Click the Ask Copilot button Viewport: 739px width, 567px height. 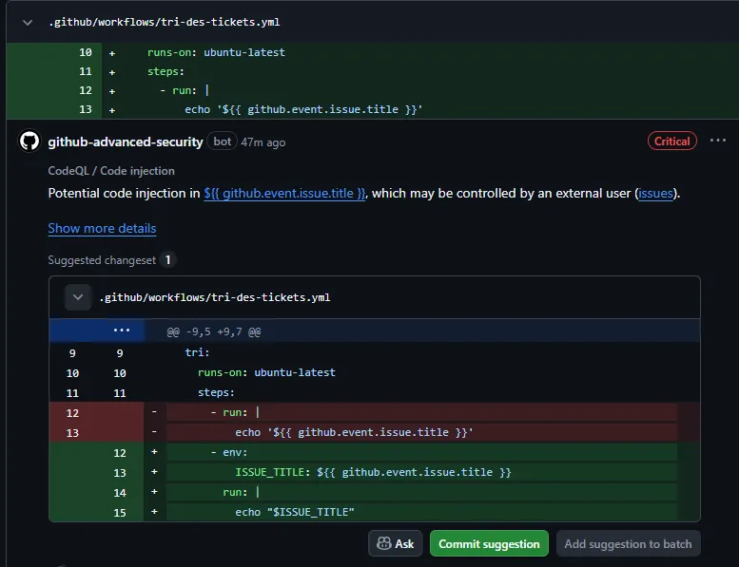395,543
